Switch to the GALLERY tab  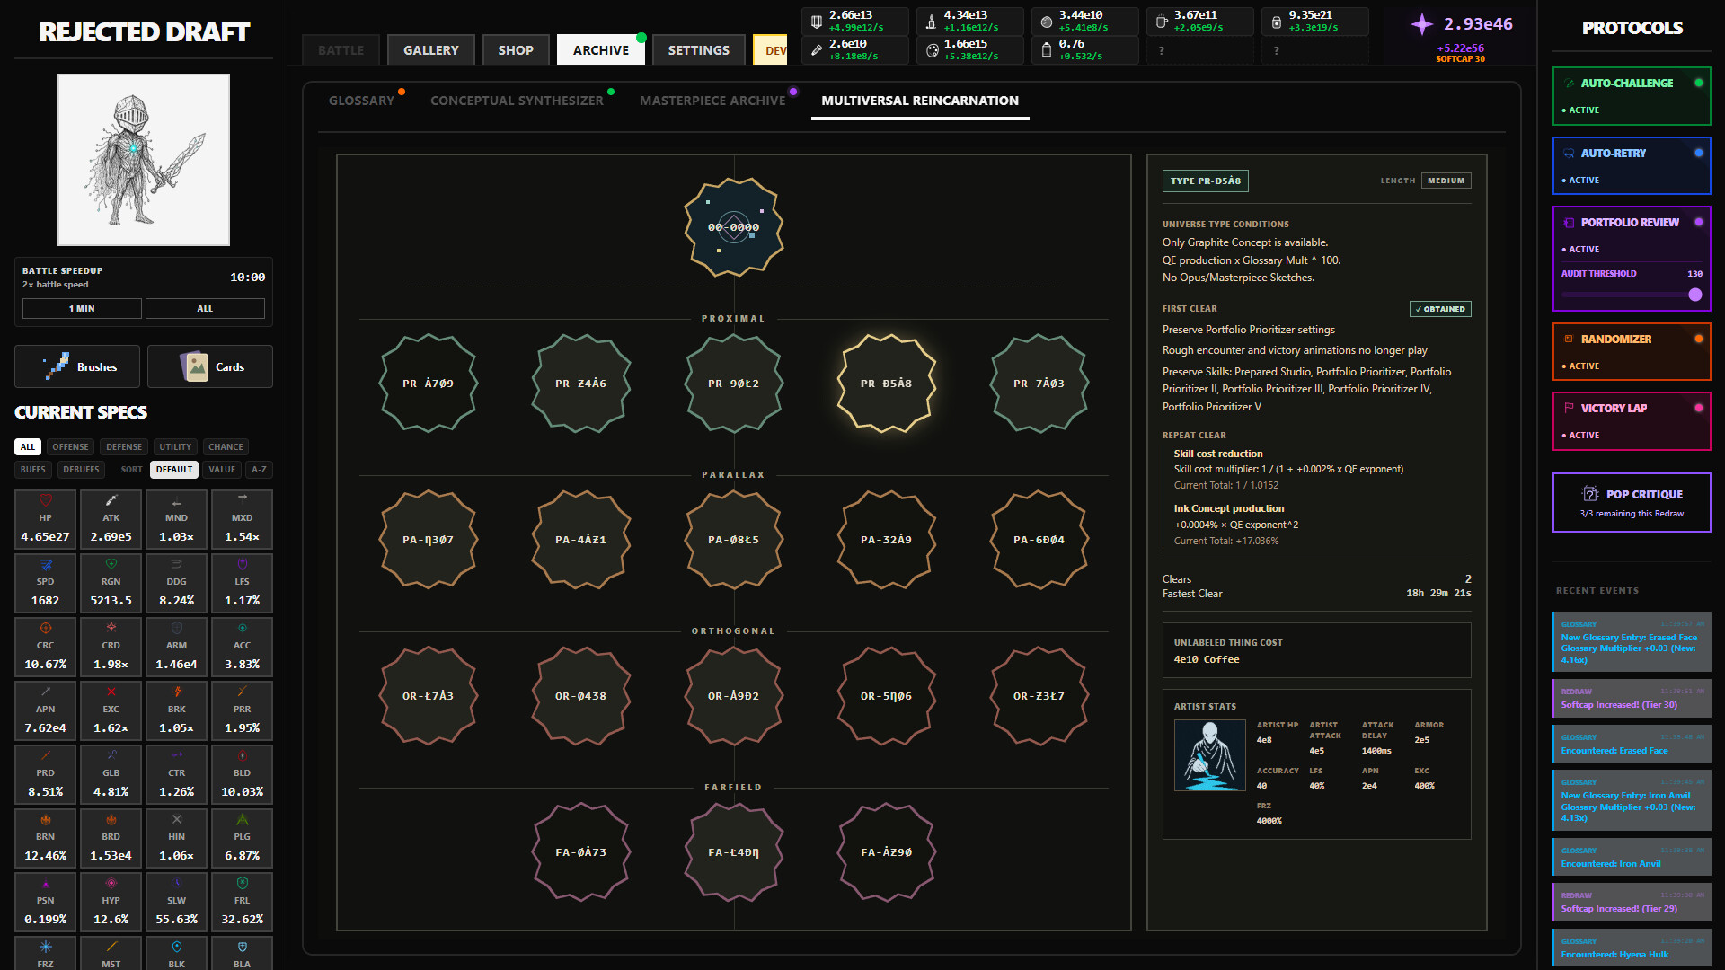pos(430,50)
